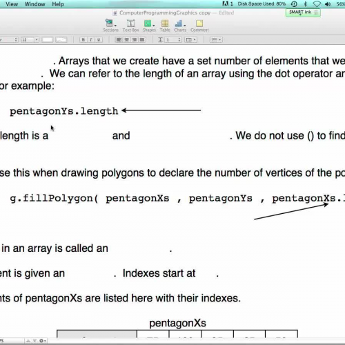
Task: Click the 'Arrays that we create' sentence
Action: coord(201,61)
